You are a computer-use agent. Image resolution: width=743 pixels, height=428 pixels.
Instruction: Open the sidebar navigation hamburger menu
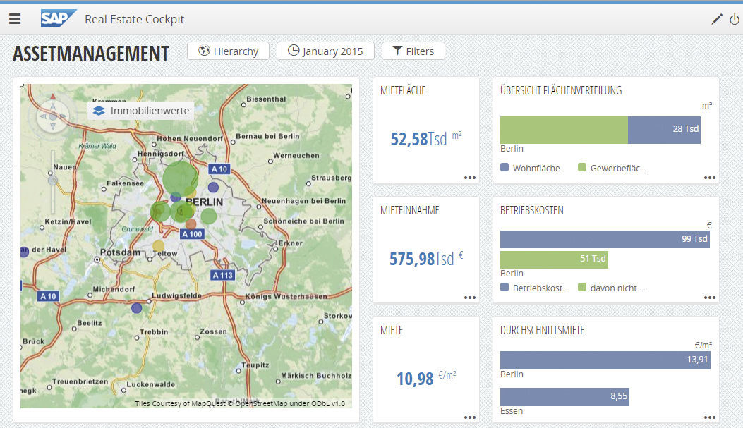(15, 18)
